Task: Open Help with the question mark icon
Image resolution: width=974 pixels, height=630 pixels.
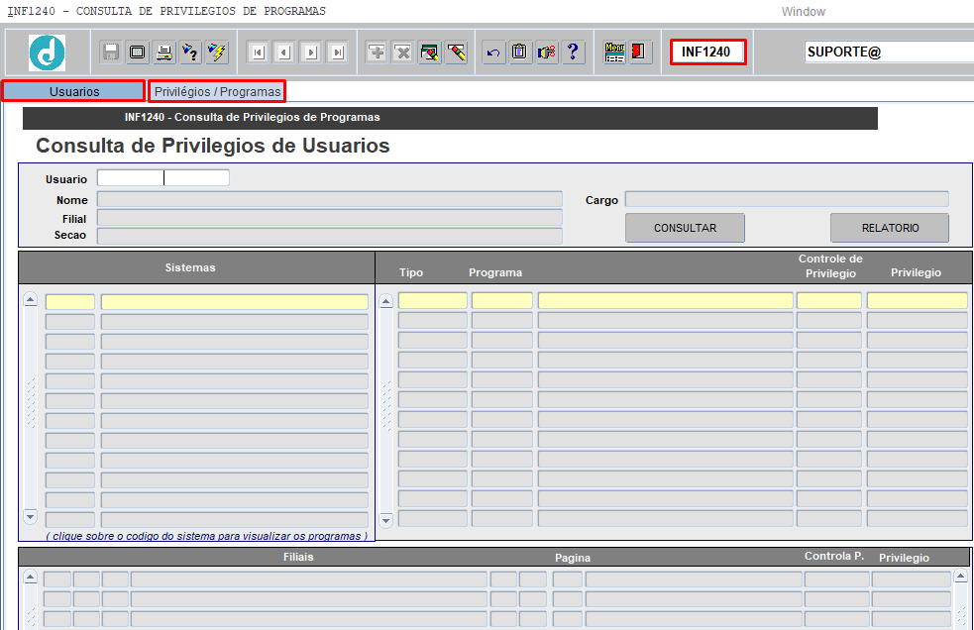Action: point(574,52)
